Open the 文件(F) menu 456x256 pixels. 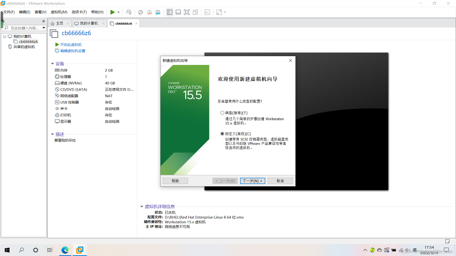(9, 12)
